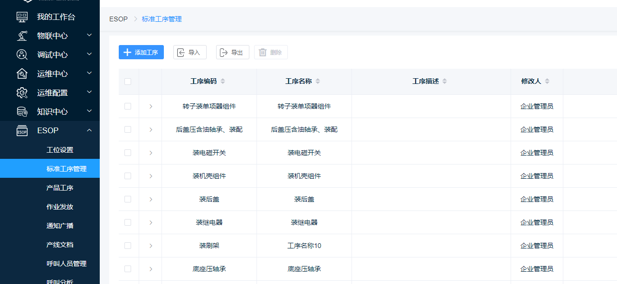Open the 产品工序 submenu item

60,188
